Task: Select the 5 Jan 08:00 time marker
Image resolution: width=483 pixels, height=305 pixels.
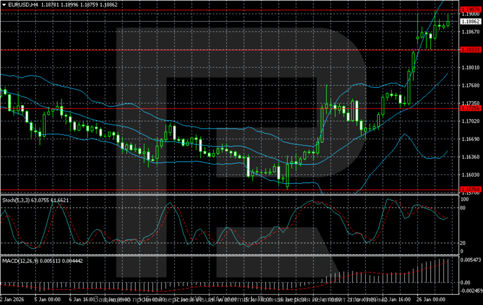Action: [47, 298]
